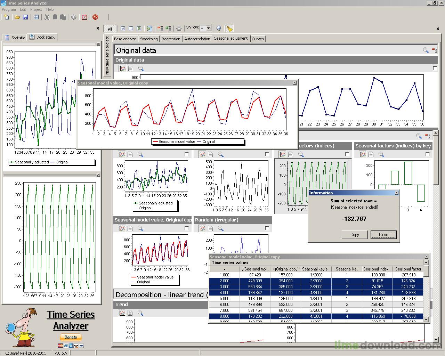The image size is (445, 356).
Task: Click the Donate button
Action: (71, 337)
